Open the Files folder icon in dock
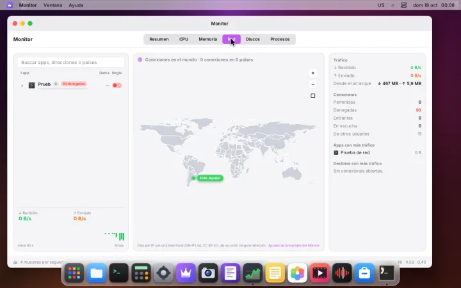This screenshot has width=461, height=288. click(97, 273)
